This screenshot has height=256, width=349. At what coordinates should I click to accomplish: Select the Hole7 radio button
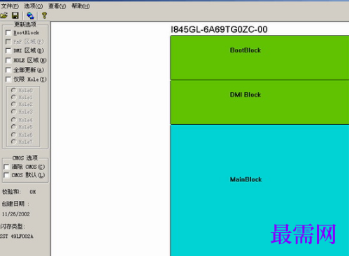[13, 142]
